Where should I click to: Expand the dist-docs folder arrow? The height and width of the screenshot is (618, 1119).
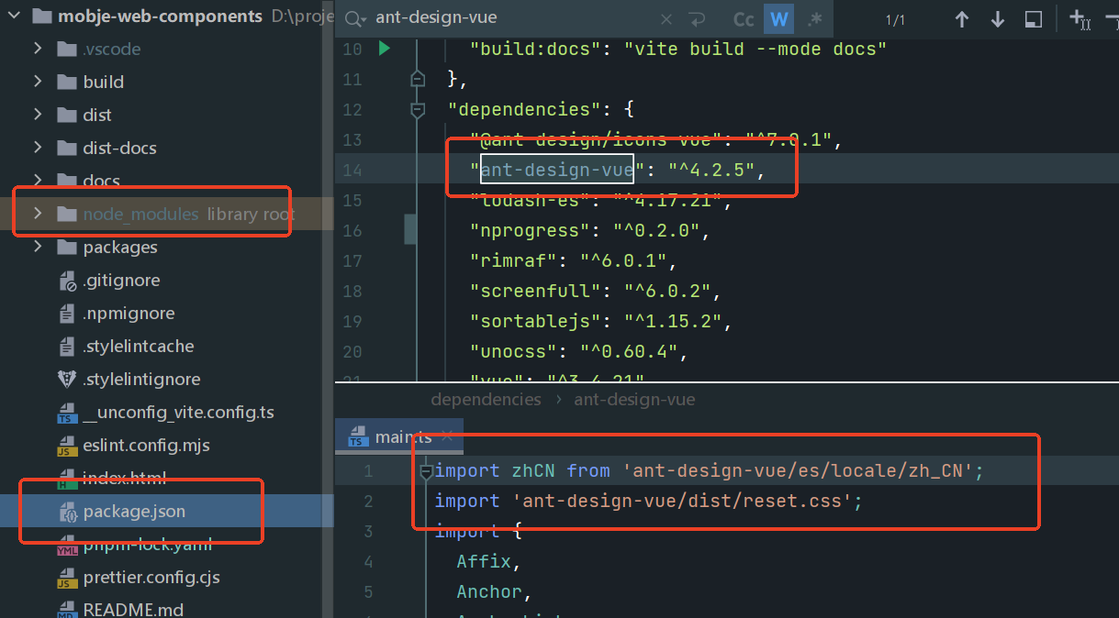click(x=38, y=147)
